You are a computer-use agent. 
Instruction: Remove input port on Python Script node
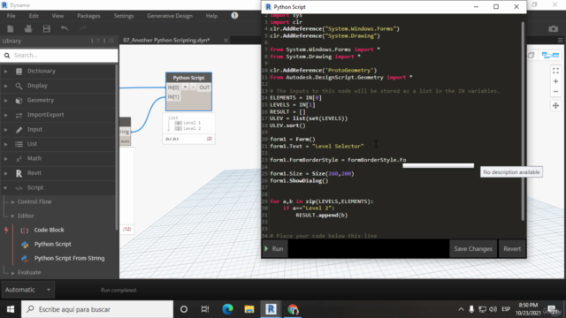point(193,87)
